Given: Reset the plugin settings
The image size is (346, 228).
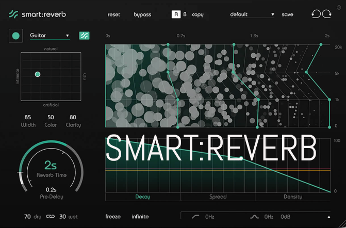Looking at the screenshot, I should [114, 14].
